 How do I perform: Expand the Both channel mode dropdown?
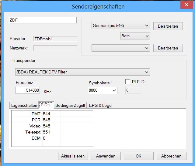pos(135,36)
